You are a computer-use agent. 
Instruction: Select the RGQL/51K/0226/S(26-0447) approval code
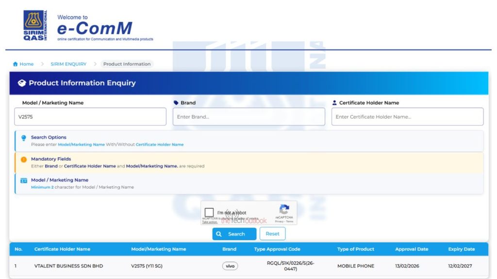pyautogui.click(x=290, y=266)
